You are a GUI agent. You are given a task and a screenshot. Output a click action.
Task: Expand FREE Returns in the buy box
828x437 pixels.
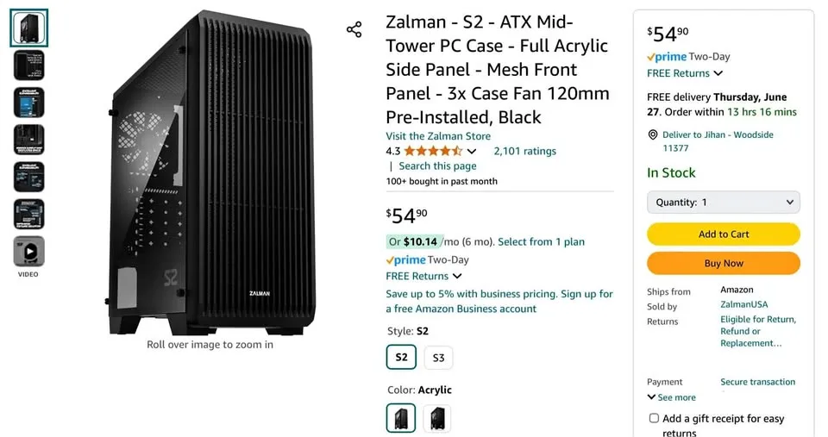point(685,73)
